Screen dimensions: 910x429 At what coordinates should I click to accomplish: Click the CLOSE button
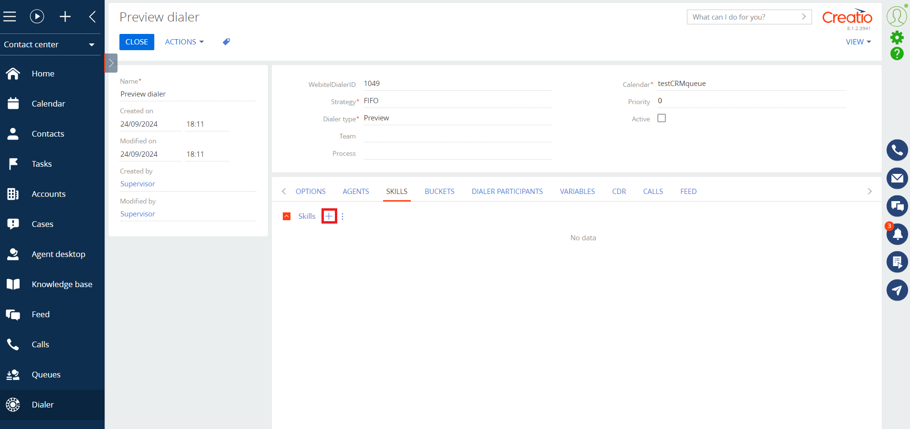(x=137, y=42)
